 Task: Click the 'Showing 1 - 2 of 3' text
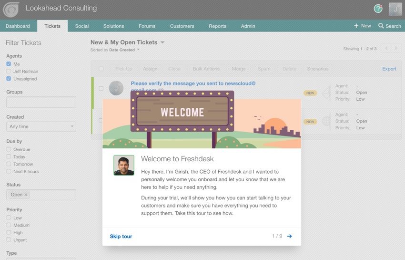[360, 49]
